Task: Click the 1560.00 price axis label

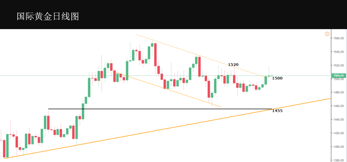Action: click(x=339, y=38)
